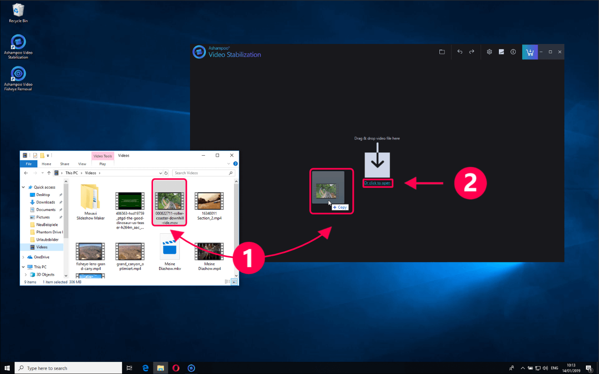Open the View tab in Explorer ribbon
The height and width of the screenshot is (374, 599).
pyautogui.click(x=82, y=164)
